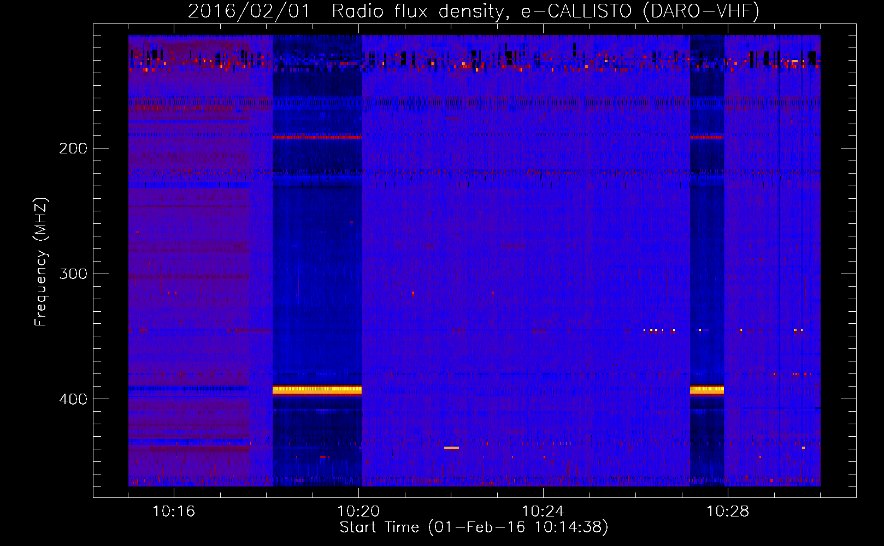Select the 200 frequency tick label
Viewport: 884px width, 546px height.
tap(73, 149)
